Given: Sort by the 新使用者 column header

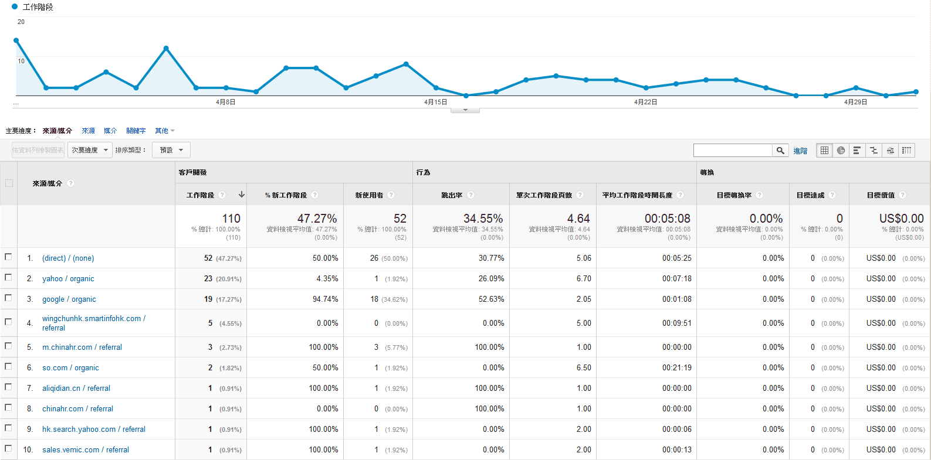Looking at the screenshot, I should point(369,195).
